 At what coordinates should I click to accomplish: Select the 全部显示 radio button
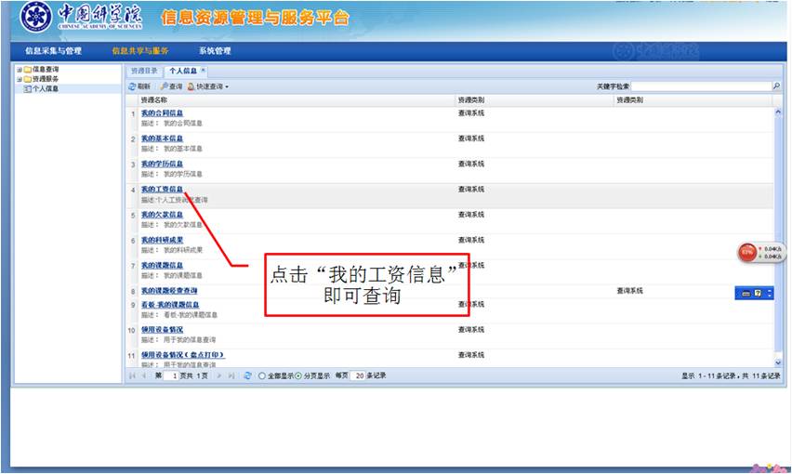click(261, 375)
